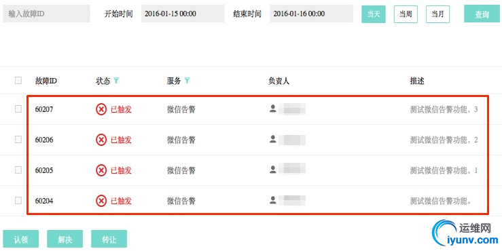
Task: Tick the checkbox for incident 60207
Action: (x=18, y=109)
